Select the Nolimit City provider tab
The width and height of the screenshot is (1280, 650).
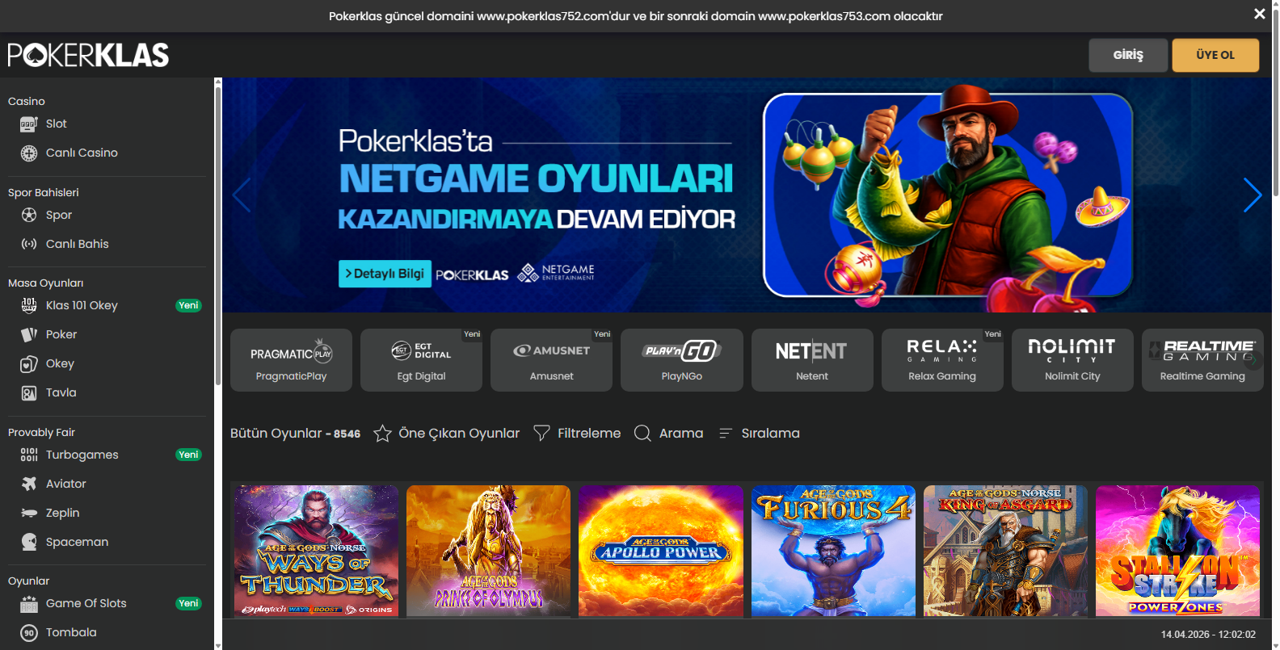point(1072,360)
